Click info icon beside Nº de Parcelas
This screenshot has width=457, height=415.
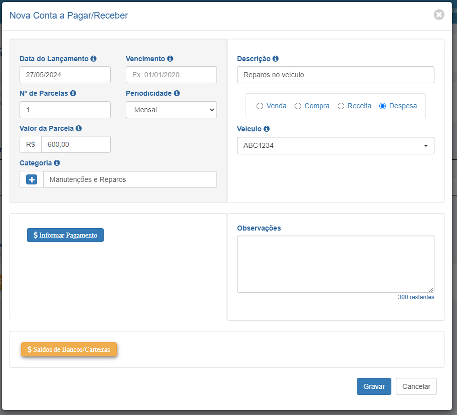[73, 93]
